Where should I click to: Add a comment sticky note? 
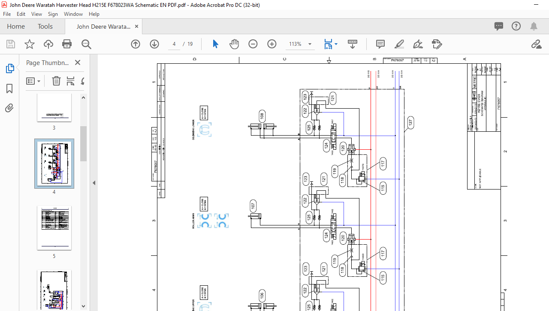[x=380, y=44]
